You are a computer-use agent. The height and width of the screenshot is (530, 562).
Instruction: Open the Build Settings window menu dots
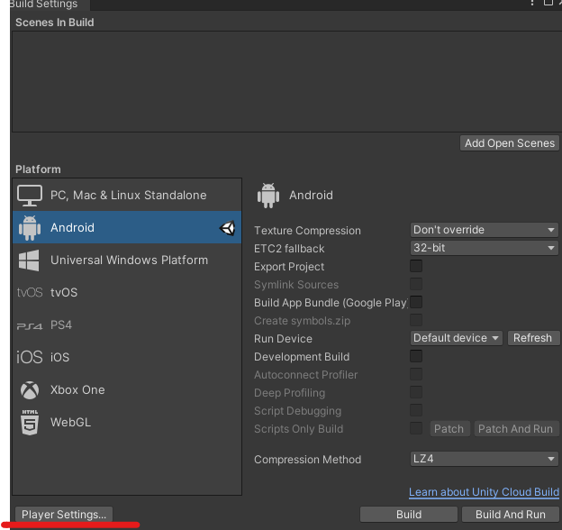click(532, 3)
